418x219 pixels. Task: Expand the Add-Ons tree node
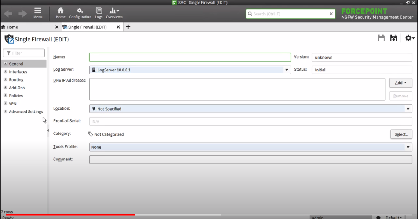click(x=6, y=88)
